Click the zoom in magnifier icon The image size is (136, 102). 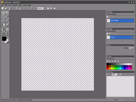pyautogui.click(x=32, y=8)
